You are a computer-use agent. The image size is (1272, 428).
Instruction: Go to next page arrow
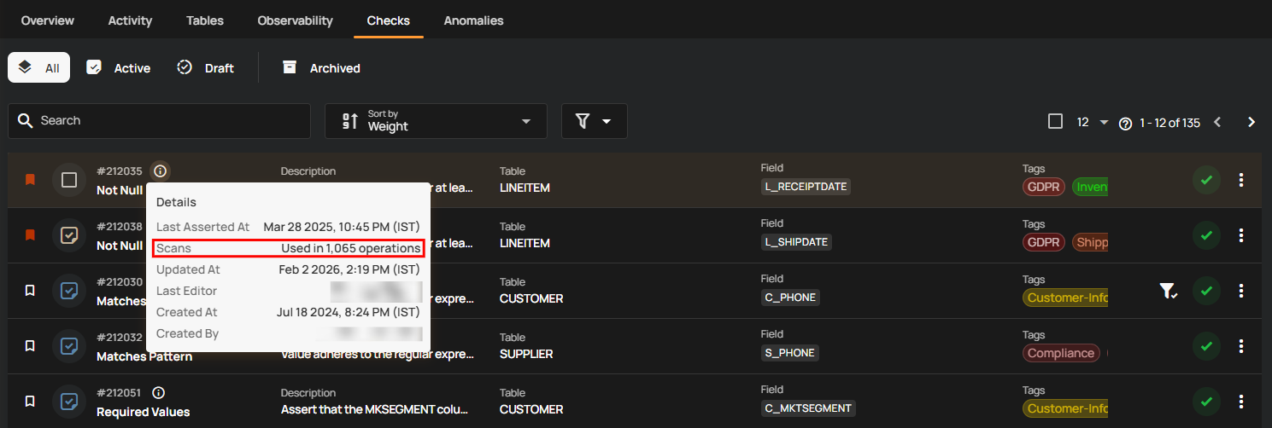(1251, 122)
